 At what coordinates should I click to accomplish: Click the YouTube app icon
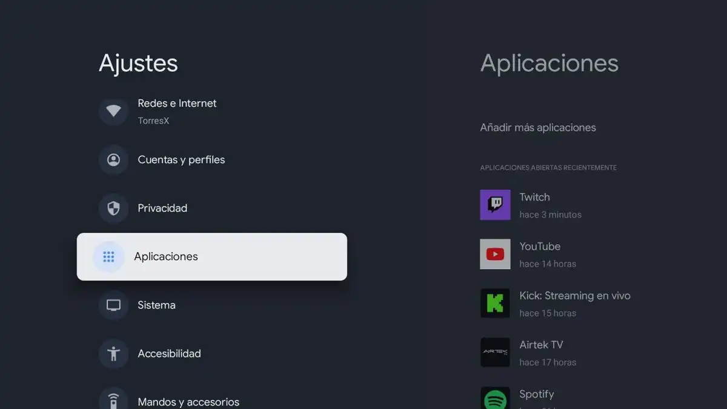pyautogui.click(x=495, y=254)
